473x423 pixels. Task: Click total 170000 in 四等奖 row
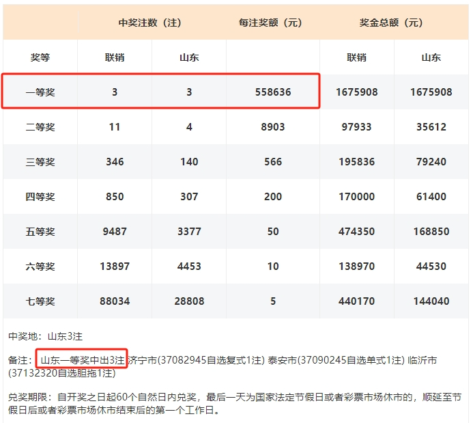356,197
